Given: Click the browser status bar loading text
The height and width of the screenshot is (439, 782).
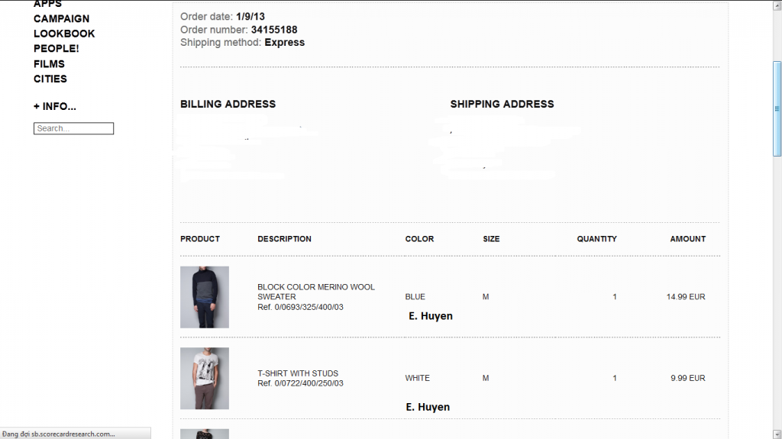Looking at the screenshot, I should (60, 434).
